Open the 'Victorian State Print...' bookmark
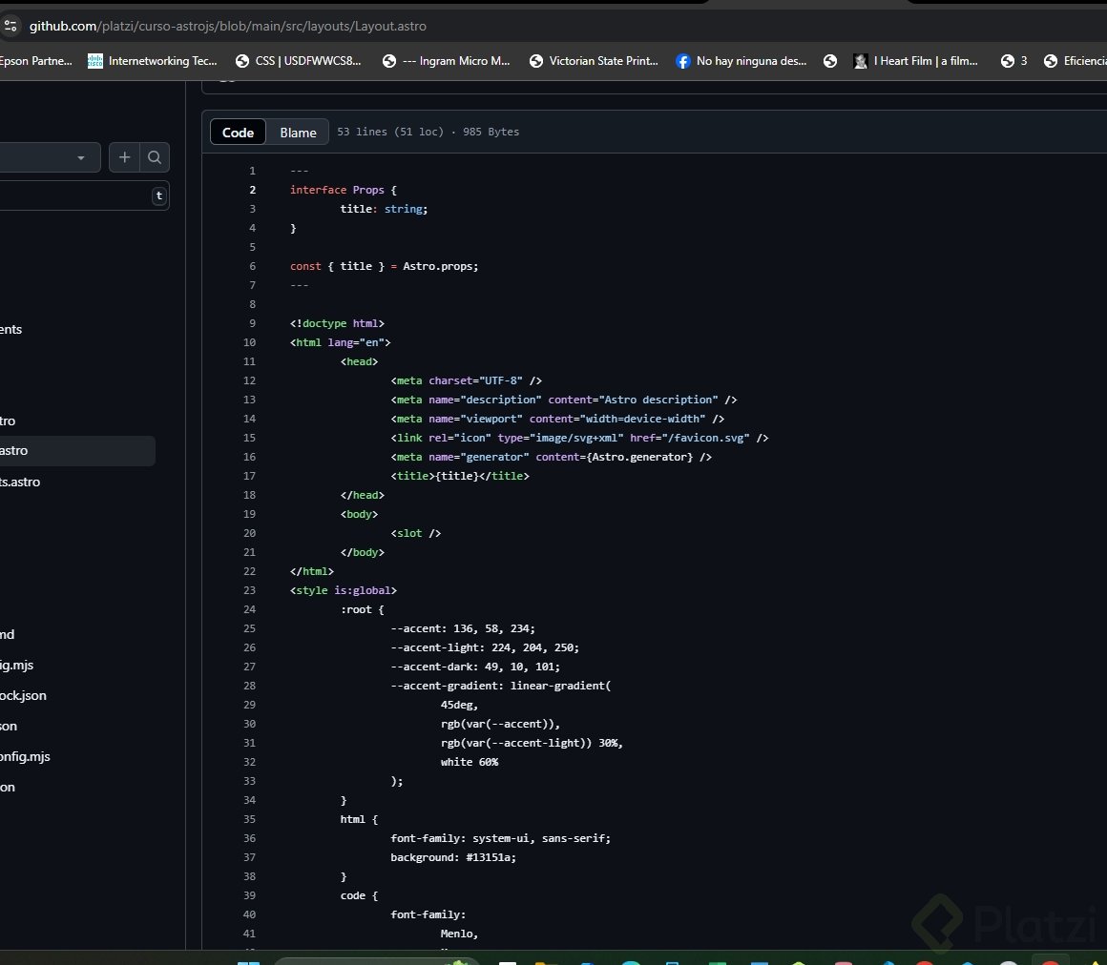 pos(593,61)
